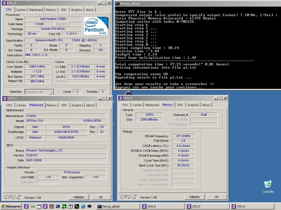281x210 pixels.
Task: Click the console icon in hexus_pifast title bar
Action: click(117, 3)
